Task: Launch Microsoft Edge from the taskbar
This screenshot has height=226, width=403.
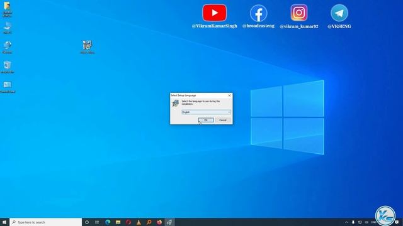Action: click(108, 222)
